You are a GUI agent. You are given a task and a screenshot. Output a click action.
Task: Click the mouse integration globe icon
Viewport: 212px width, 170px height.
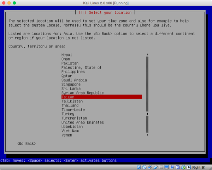pos(183,167)
